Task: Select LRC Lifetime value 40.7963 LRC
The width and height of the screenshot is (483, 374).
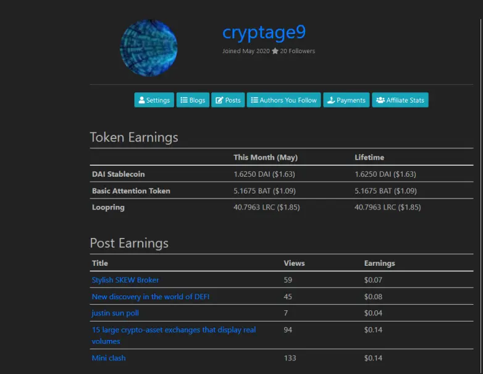Action: (387, 207)
